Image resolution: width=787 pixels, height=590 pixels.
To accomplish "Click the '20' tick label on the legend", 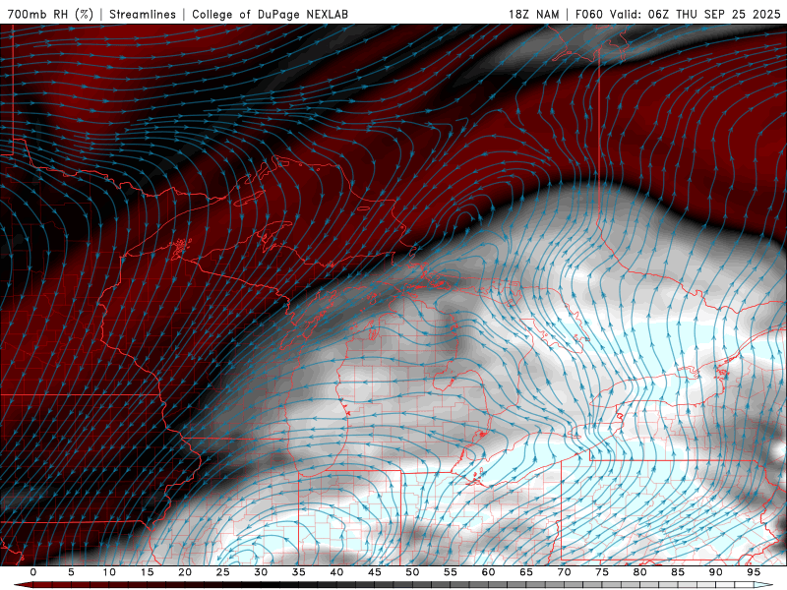I will click(x=185, y=572).
